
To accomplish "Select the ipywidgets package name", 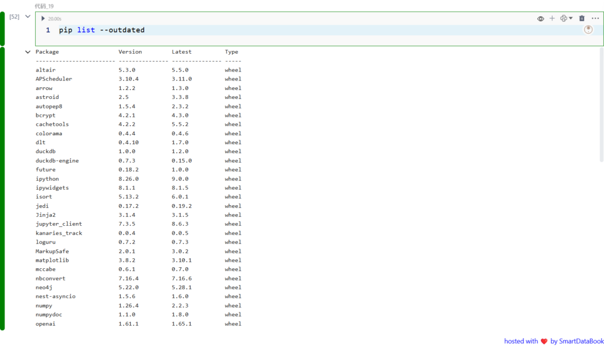I will click(x=52, y=188).
